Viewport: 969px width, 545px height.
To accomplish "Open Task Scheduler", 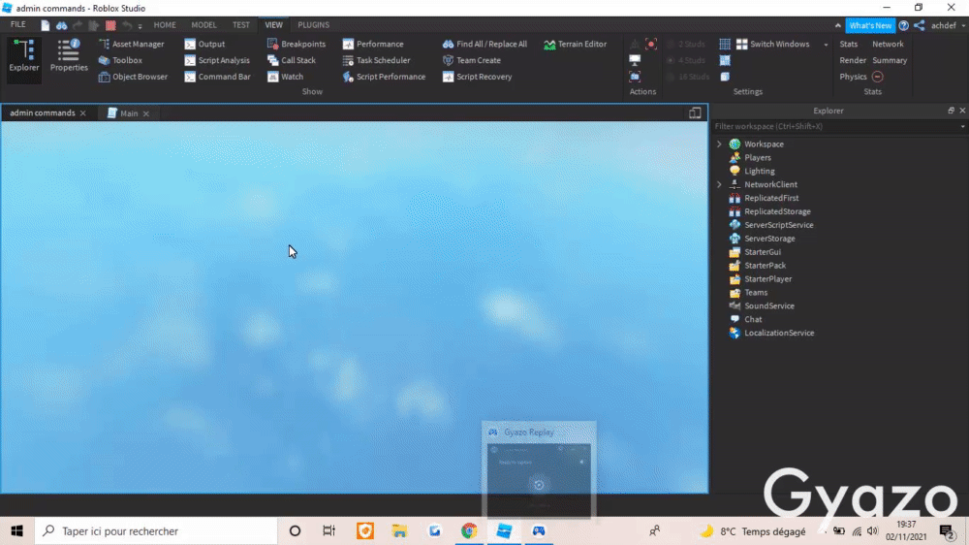I will 376,60.
